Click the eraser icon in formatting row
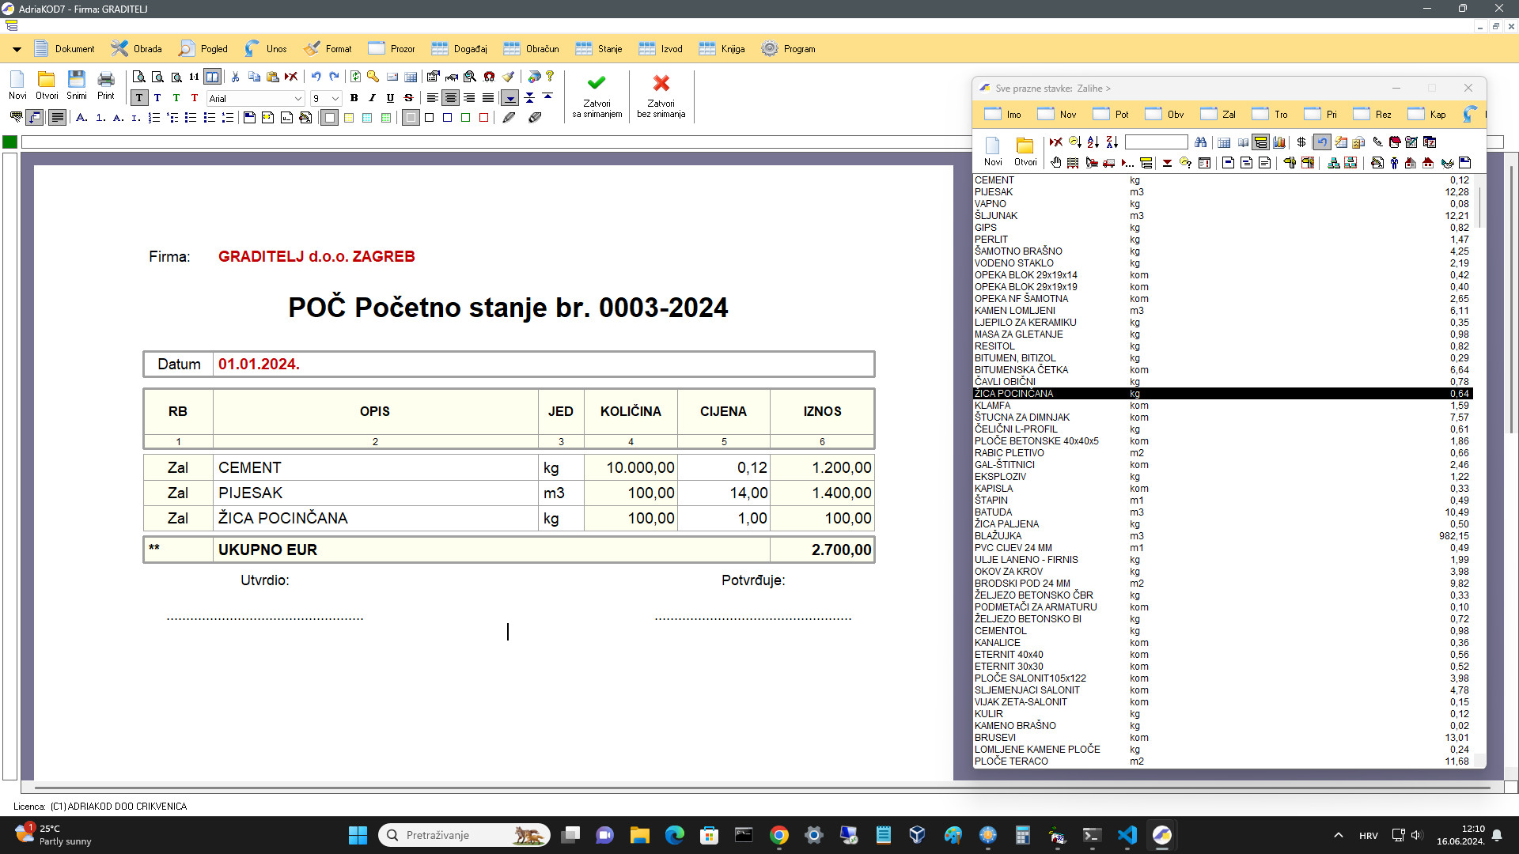Image resolution: width=1519 pixels, height=854 pixels. coord(535,118)
